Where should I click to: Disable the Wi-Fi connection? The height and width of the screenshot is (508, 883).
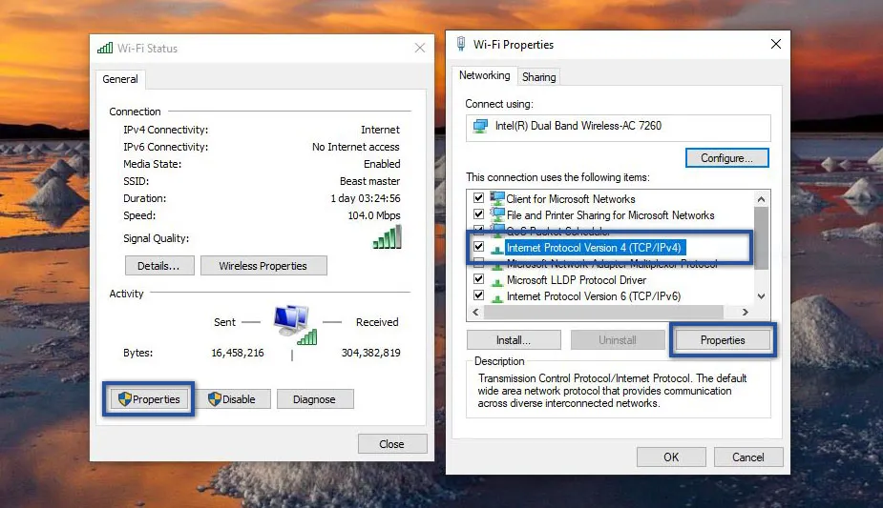tap(232, 399)
